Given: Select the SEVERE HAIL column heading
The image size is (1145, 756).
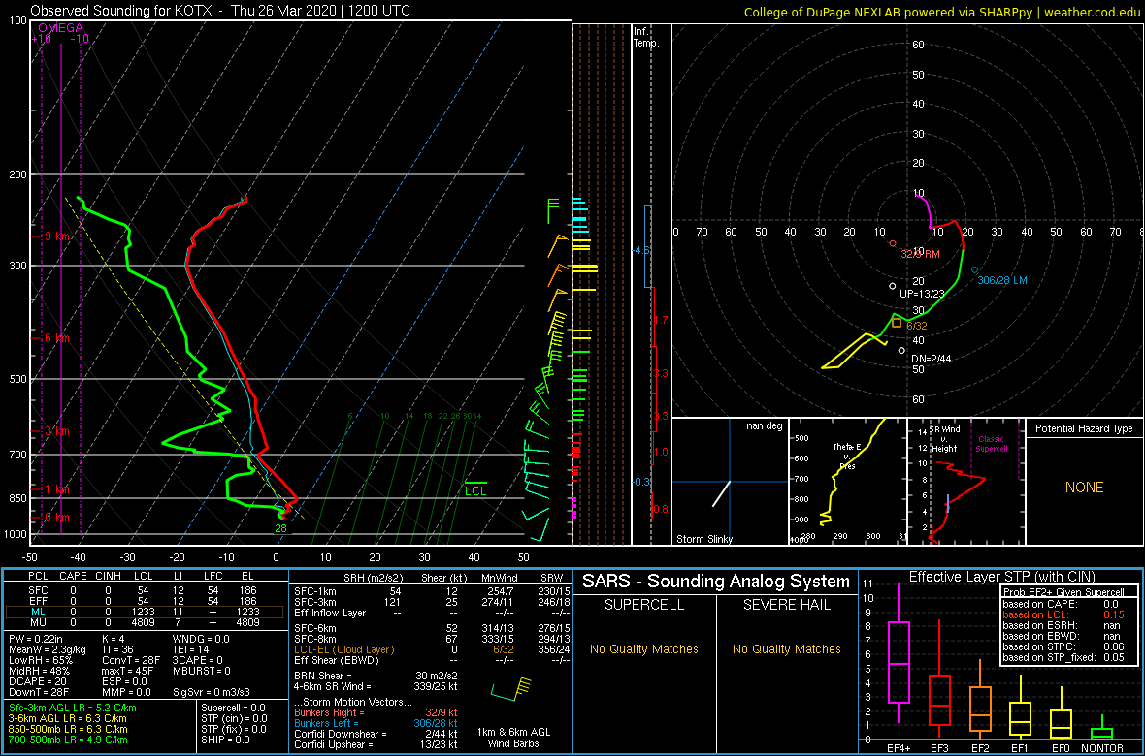Looking at the screenshot, I should point(787,604).
